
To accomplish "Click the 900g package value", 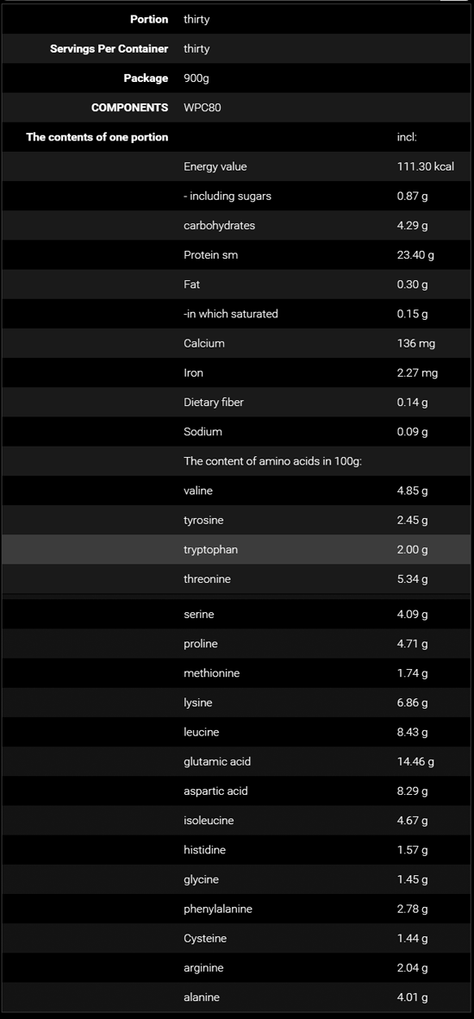I will coord(196,78).
